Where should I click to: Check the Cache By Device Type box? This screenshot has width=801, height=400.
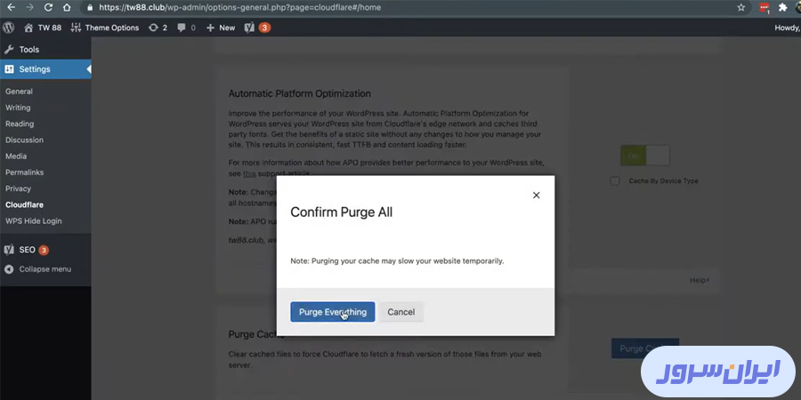[x=615, y=181]
